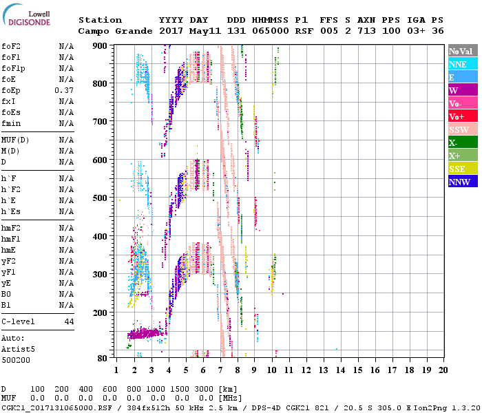Screen dimensions: 482x413
Task: Click the M(D) parameter label
Action: [x=10, y=151]
